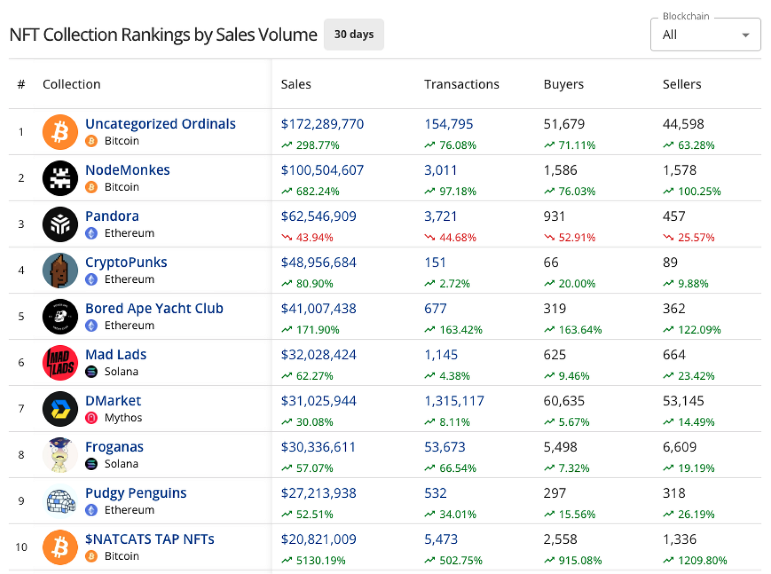This screenshot has height=574, width=771.
Task: Click NodeMonkes transactions count 3,011
Action: coord(441,170)
